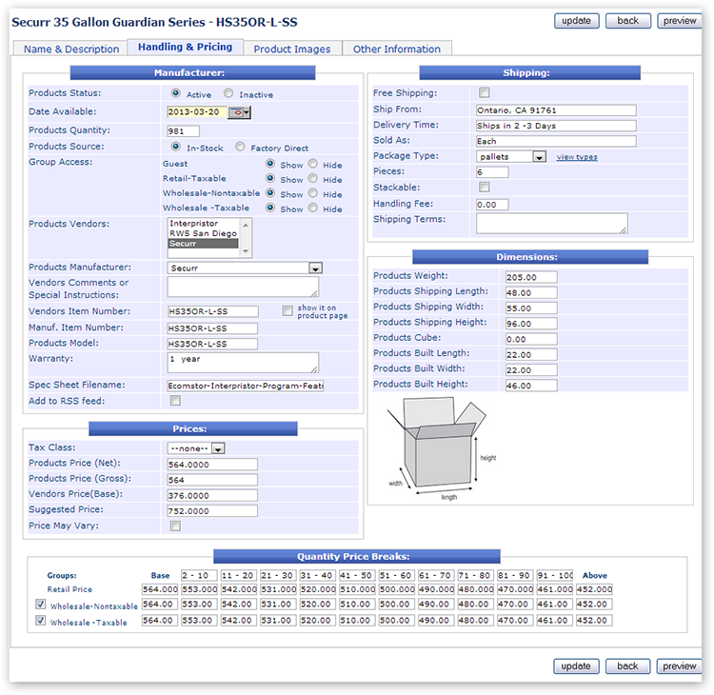This screenshot has height=695, width=714.
Task: Open the 'view types' link
Action: point(577,157)
